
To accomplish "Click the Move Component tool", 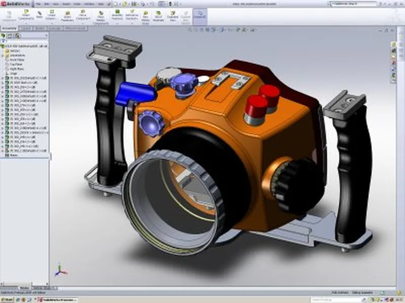I will pos(83,14).
